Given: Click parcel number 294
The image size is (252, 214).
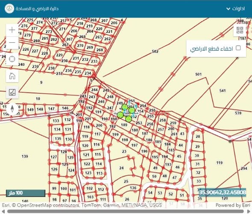Looking at the screenshot, I should [x=244, y=169].
